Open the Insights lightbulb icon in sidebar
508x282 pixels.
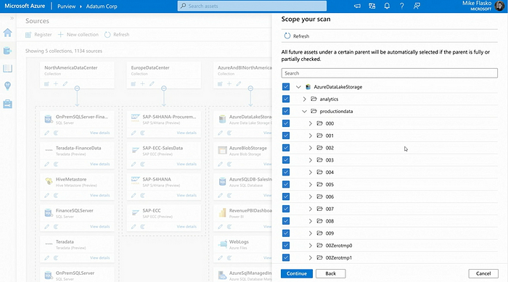tap(7, 86)
